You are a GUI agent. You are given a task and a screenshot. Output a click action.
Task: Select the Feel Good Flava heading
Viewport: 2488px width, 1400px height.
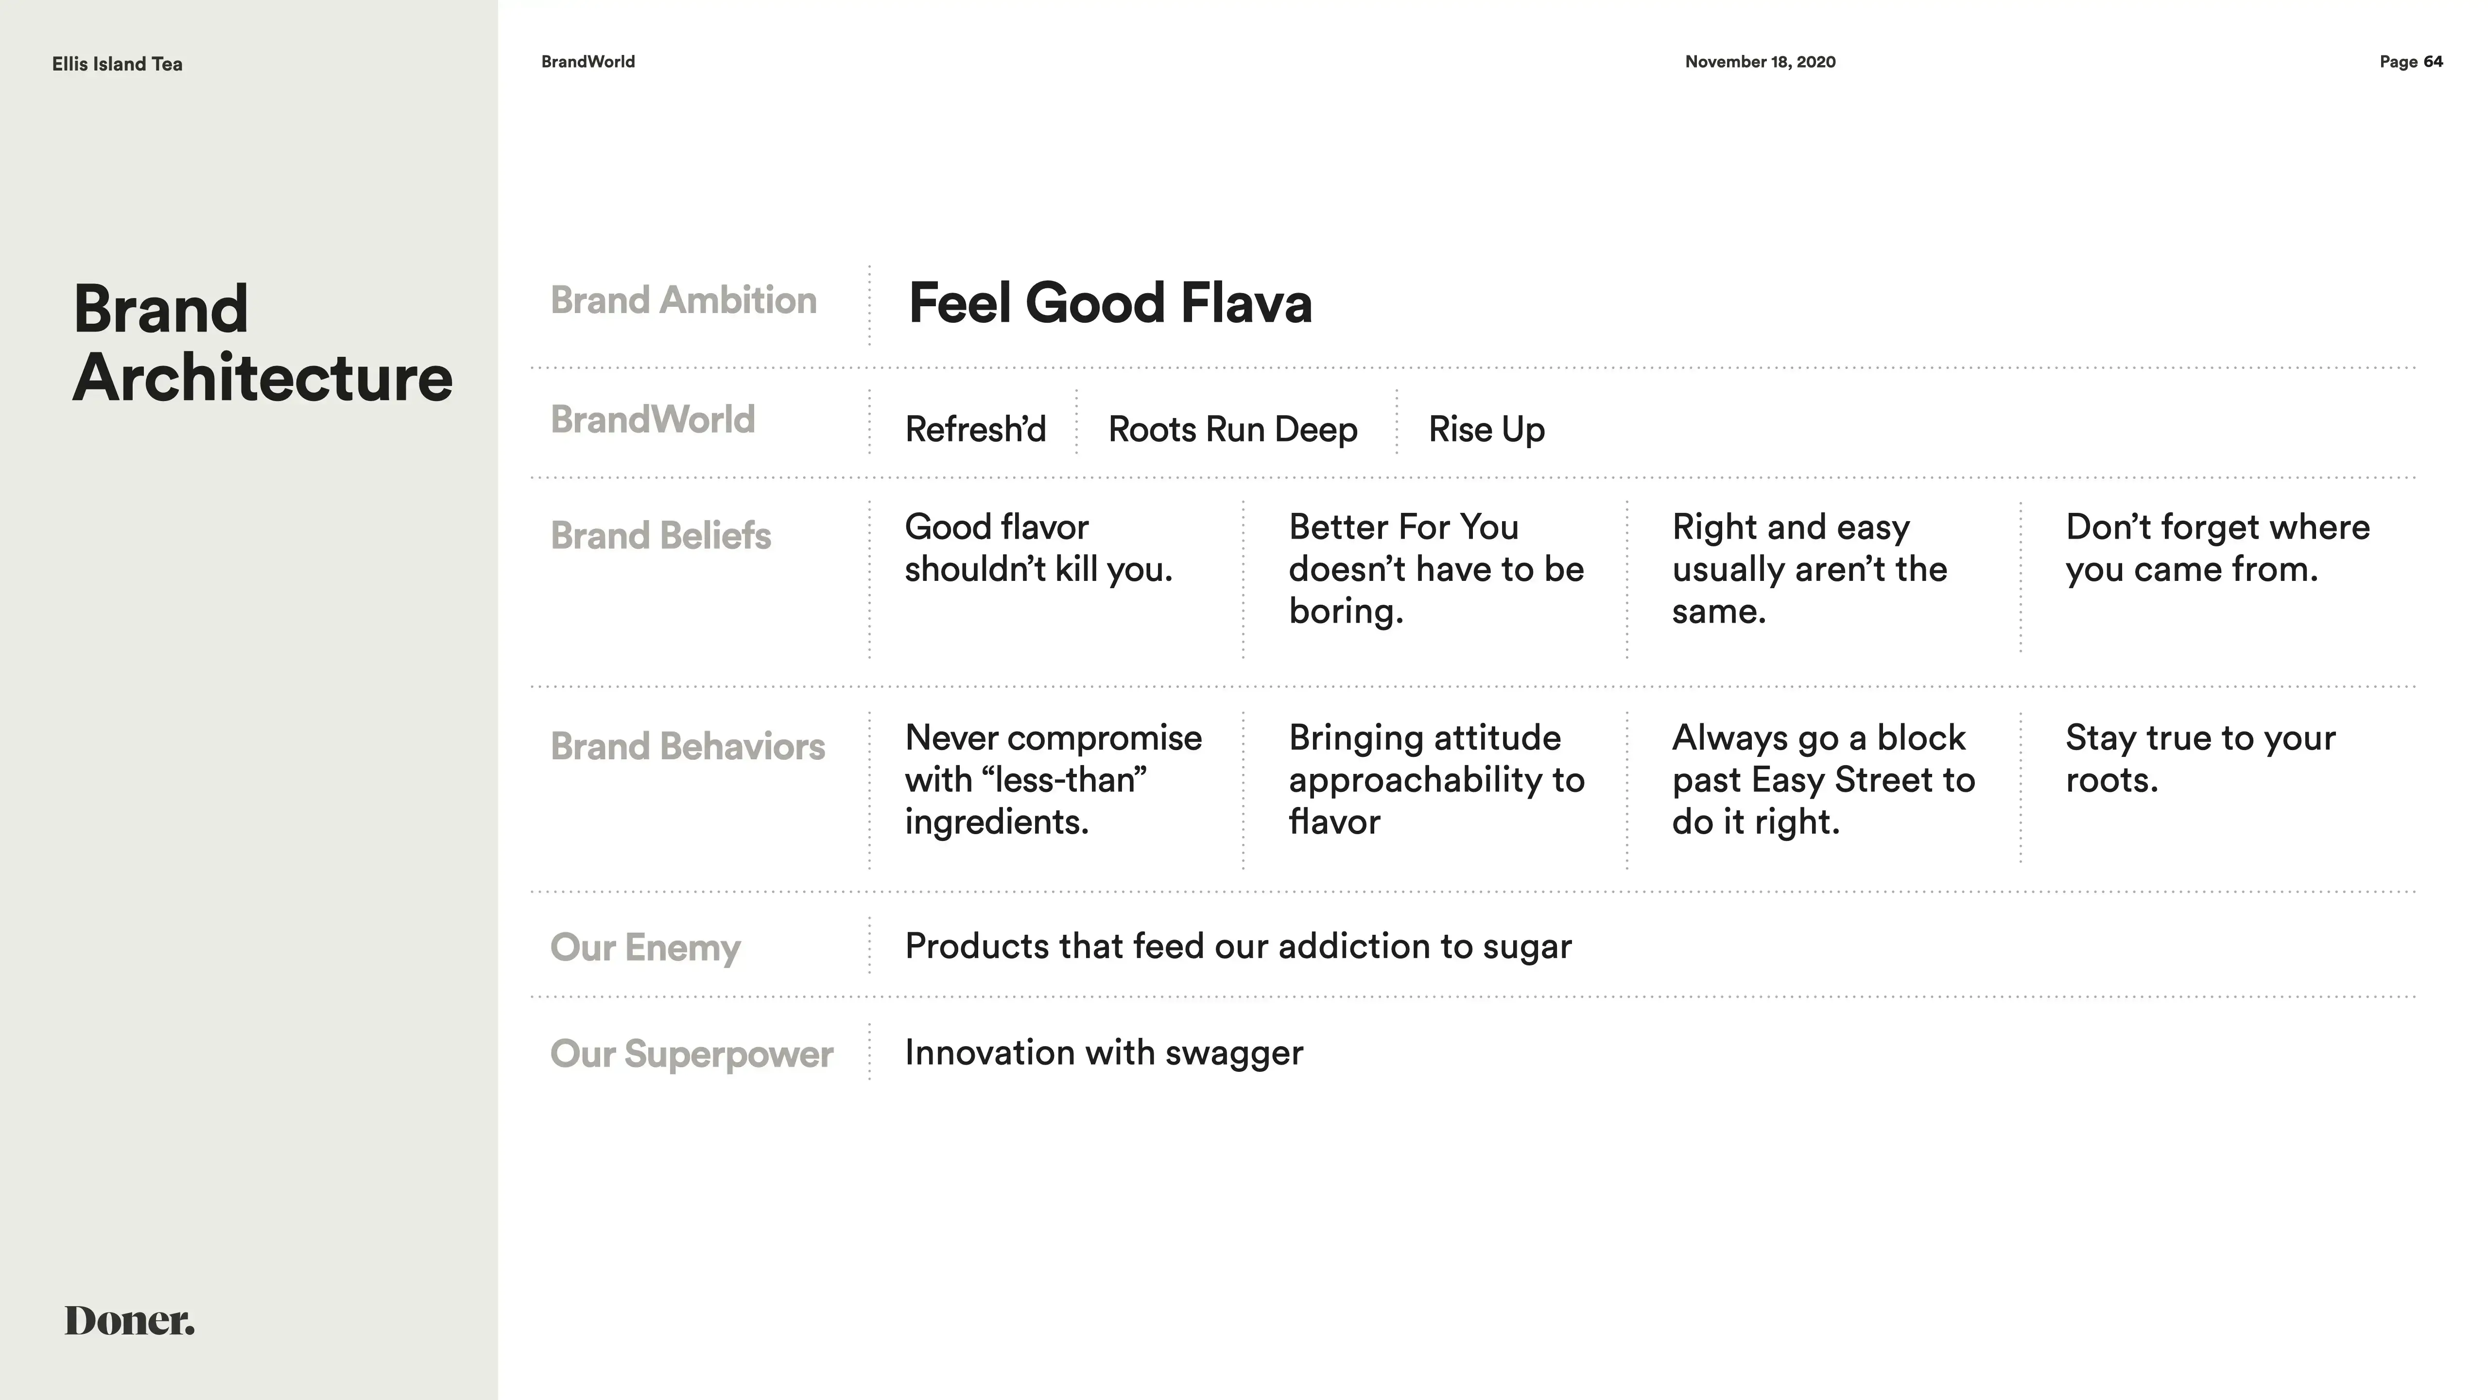[x=1110, y=303]
